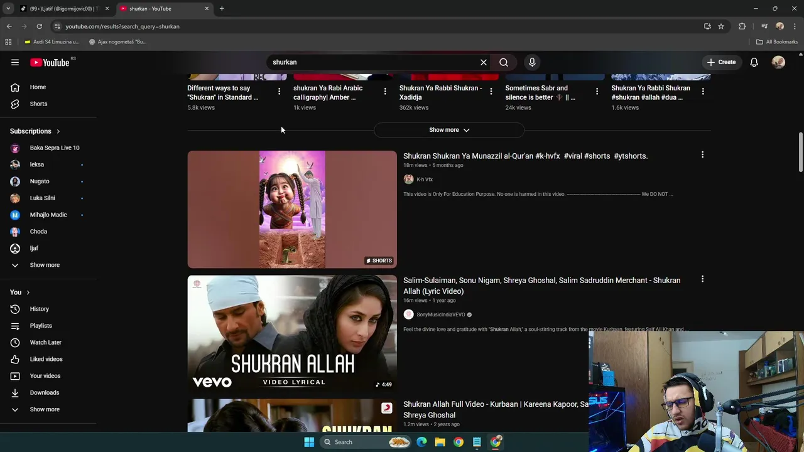804x452 pixels.
Task: Click the Create button
Action: tap(721, 62)
